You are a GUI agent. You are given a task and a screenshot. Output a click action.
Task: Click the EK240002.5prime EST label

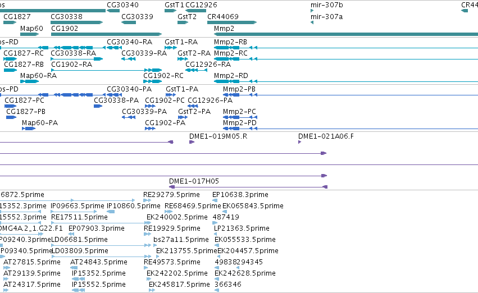point(177,217)
